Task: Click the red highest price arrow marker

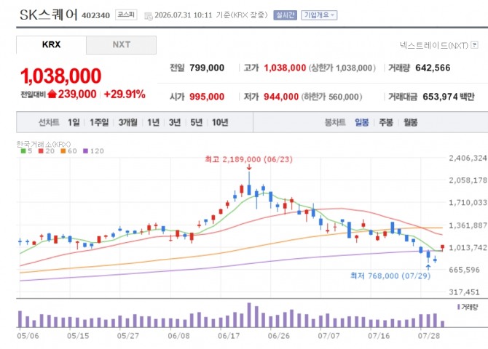Action: click(x=248, y=167)
